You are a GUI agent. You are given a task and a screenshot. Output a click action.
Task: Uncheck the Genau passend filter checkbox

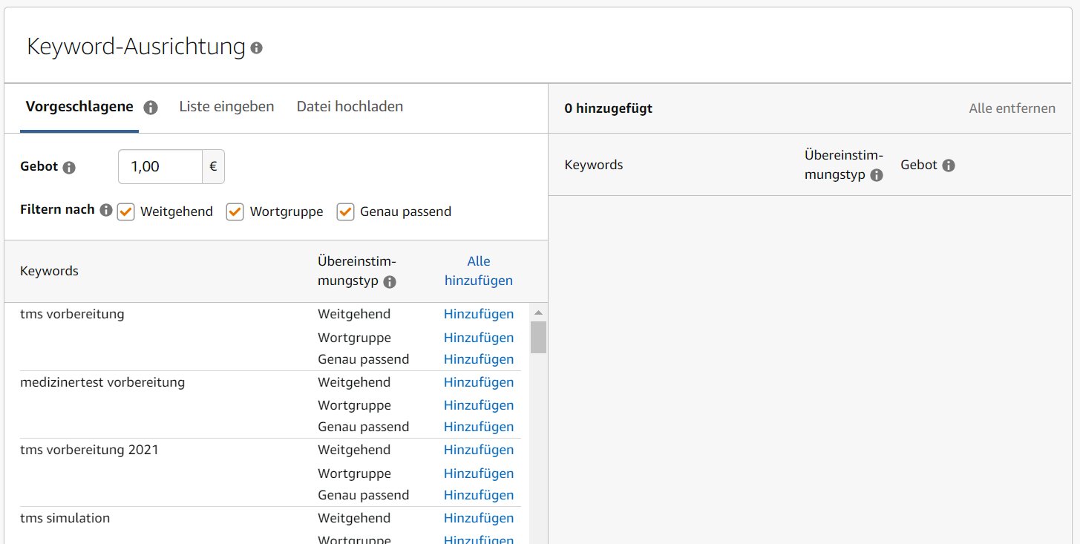point(345,212)
